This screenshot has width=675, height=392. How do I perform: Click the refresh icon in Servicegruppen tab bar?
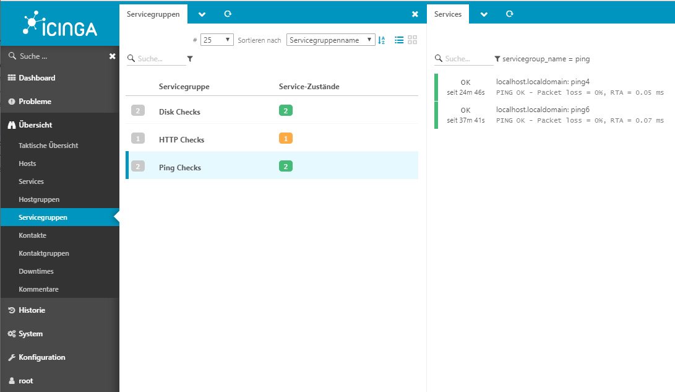[x=228, y=14]
